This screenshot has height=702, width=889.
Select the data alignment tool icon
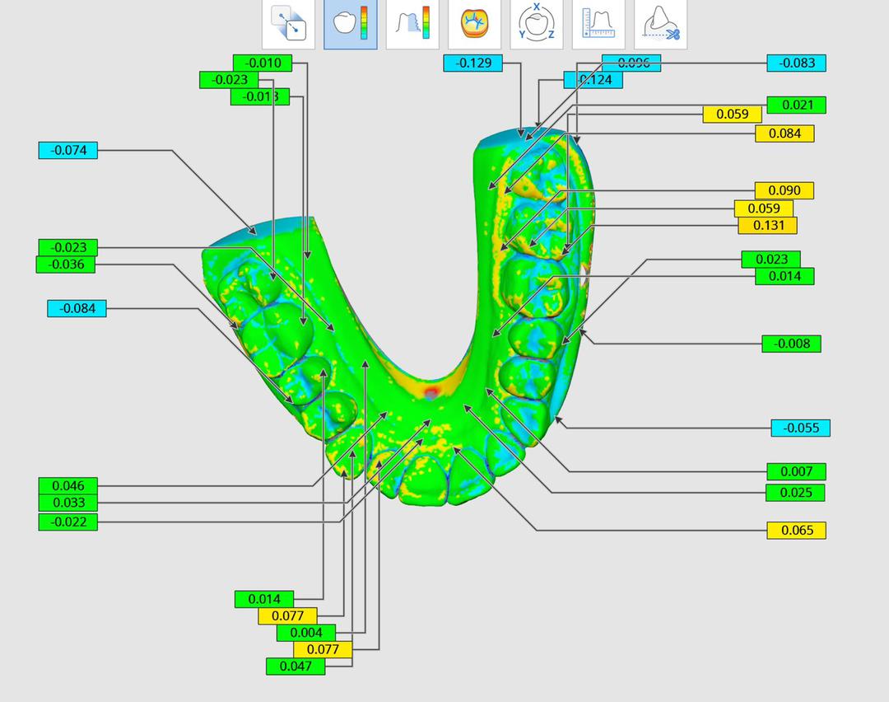(289, 25)
